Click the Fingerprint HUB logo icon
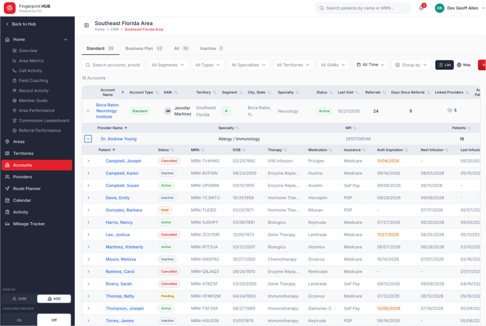 10,8
